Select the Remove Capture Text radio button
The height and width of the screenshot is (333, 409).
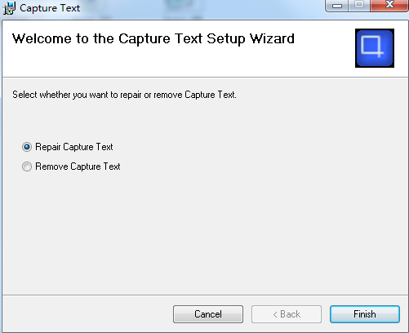tap(27, 166)
